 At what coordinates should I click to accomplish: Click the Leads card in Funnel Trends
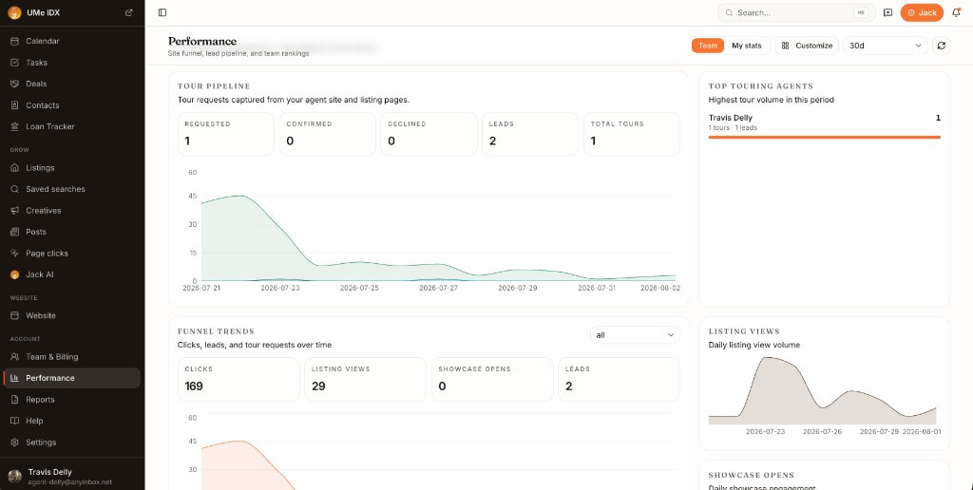tap(620, 379)
